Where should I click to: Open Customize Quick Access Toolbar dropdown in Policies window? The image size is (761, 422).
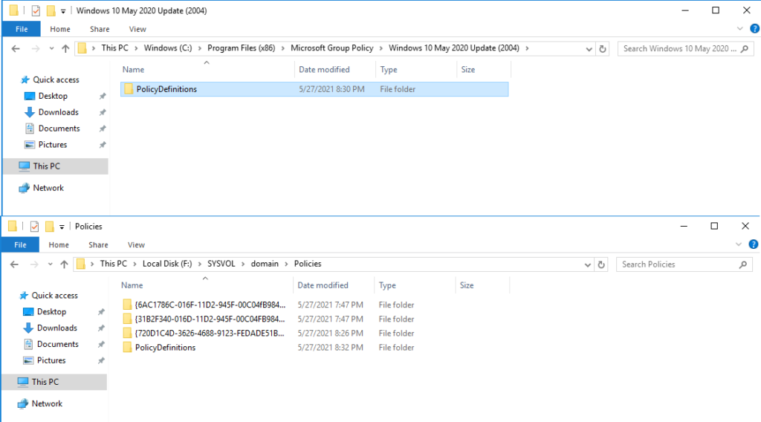[x=62, y=227]
